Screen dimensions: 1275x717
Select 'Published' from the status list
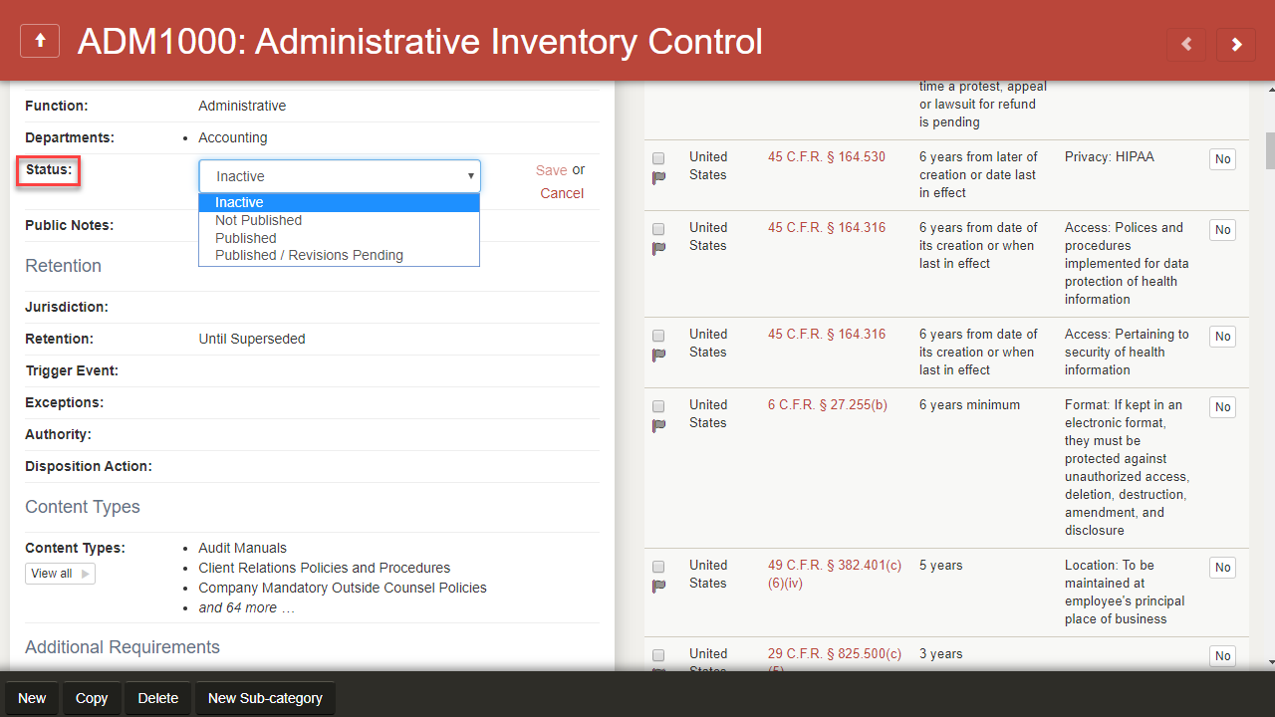point(246,238)
